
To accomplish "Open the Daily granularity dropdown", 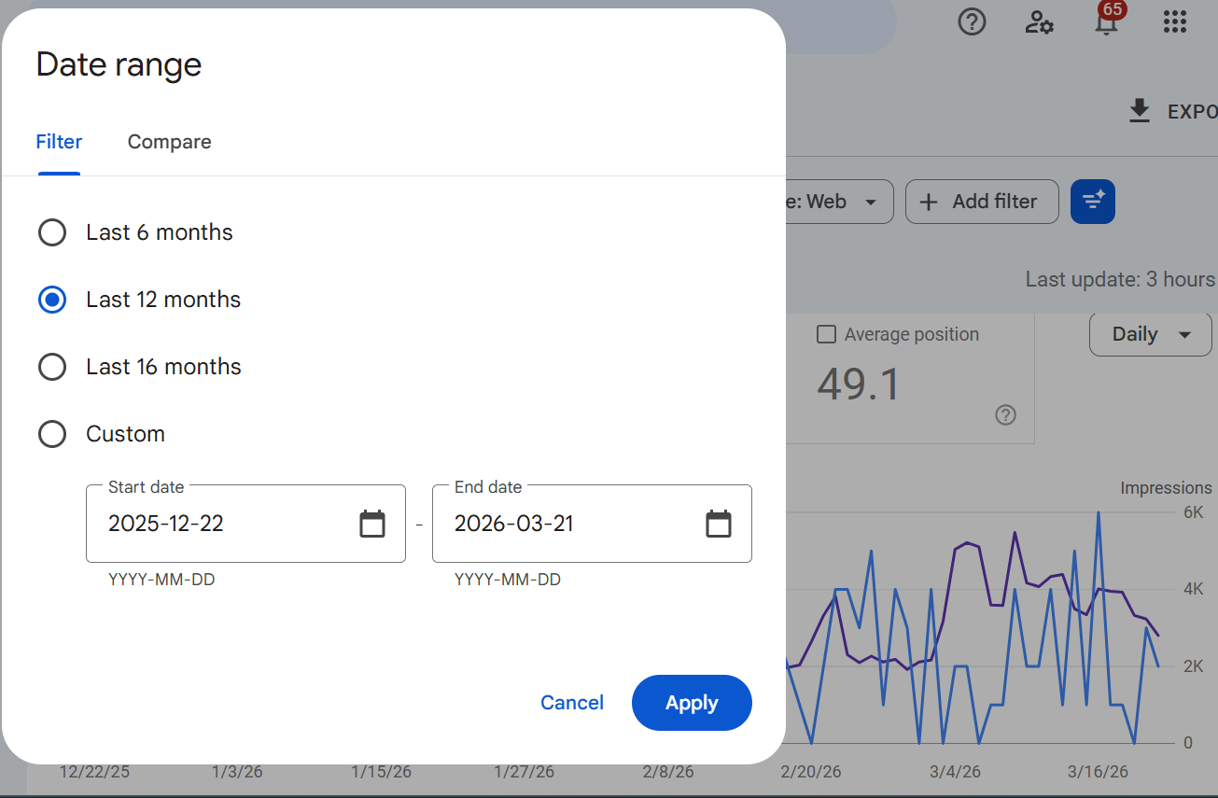I will 1150,334.
